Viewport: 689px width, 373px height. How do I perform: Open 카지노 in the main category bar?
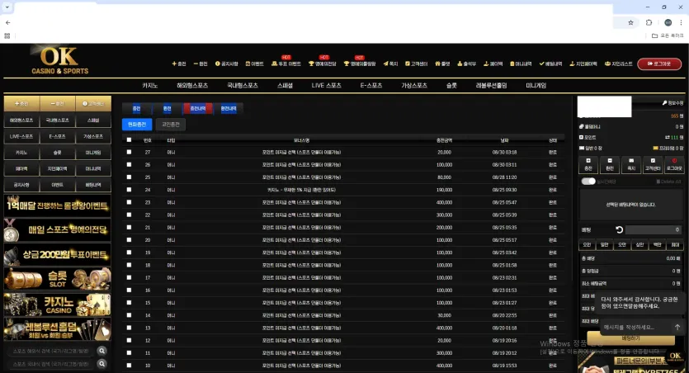tap(150, 85)
